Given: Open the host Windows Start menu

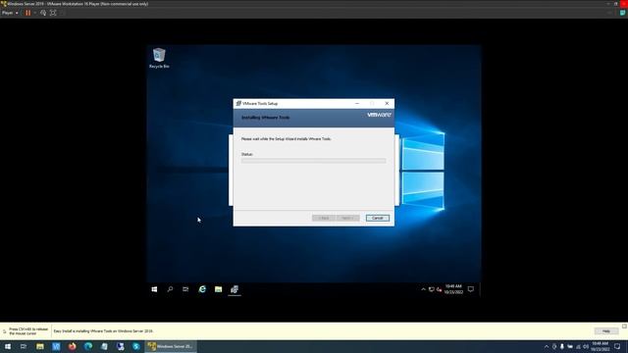Looking at the screenshot, I should [8, 346].
